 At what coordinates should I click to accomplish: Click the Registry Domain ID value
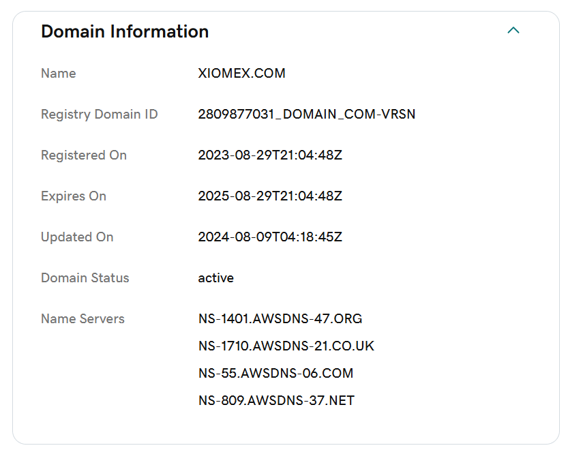[306, 114]
